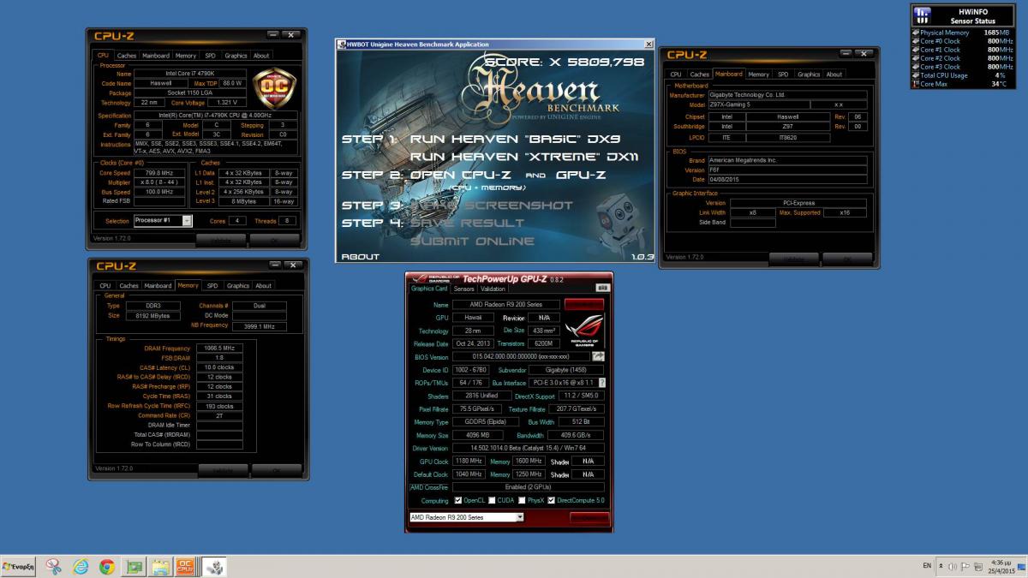Click the BIOS Version field in GPU-Z
Image resolution: width=1028 pixels, height=578 pixels.
pos(521,356)
